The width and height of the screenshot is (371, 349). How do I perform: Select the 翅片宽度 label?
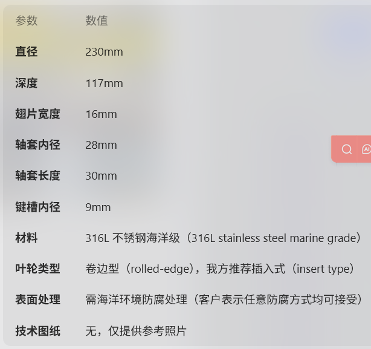tap(37, 114)
